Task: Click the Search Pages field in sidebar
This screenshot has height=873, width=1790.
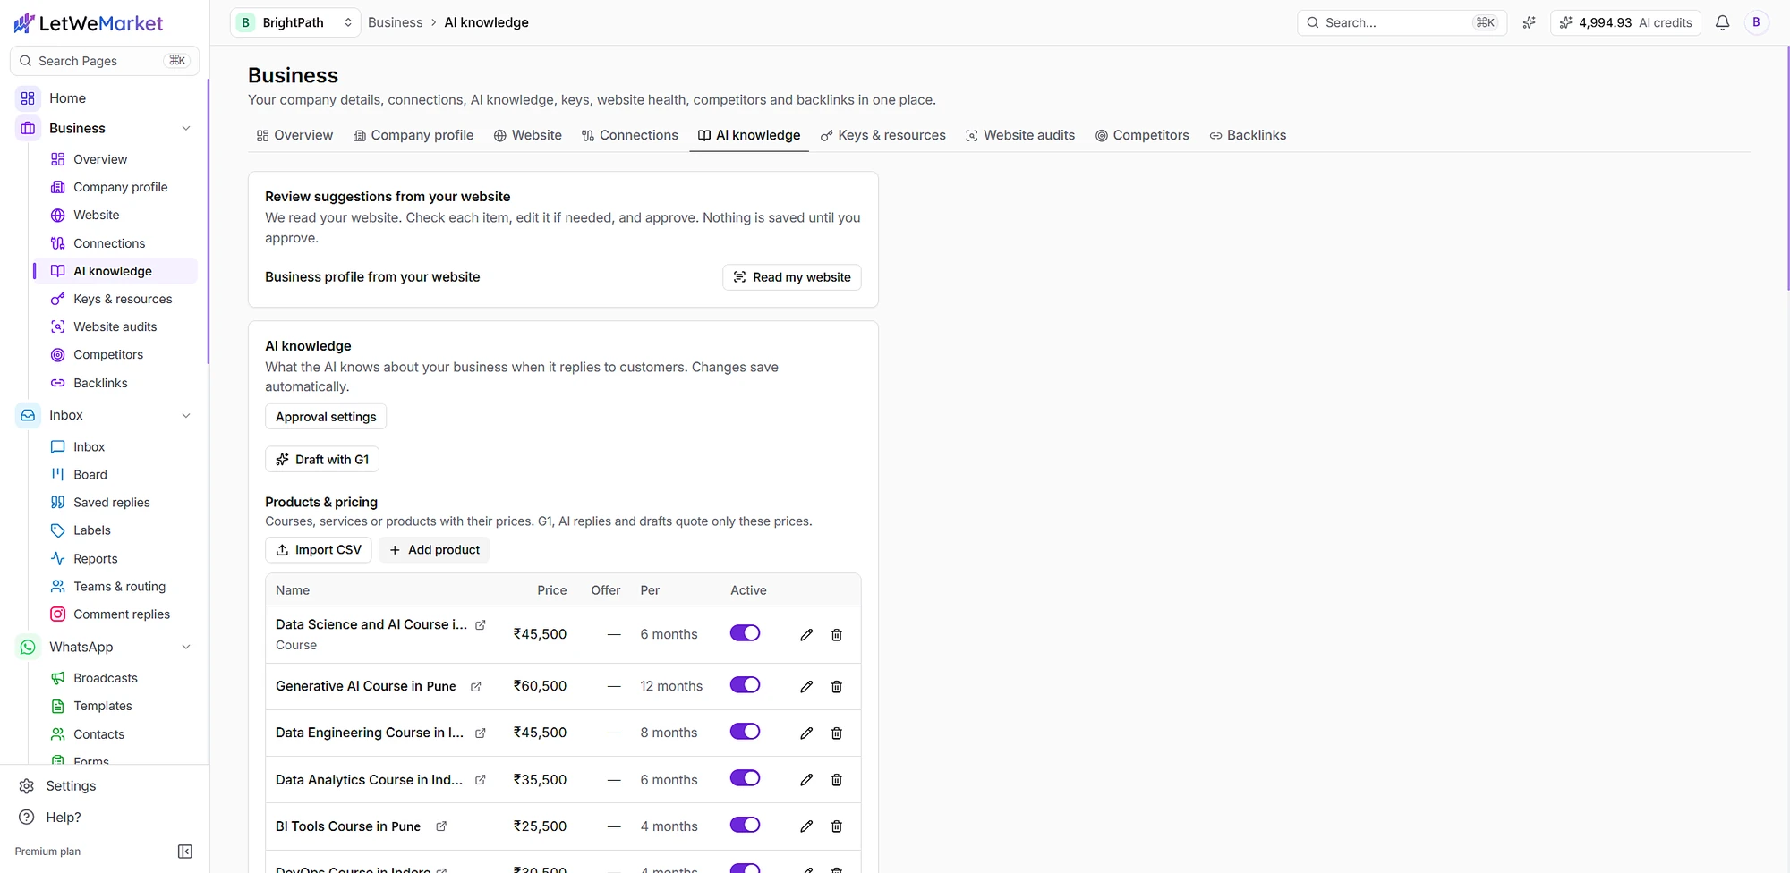Action: pos(105,61)
